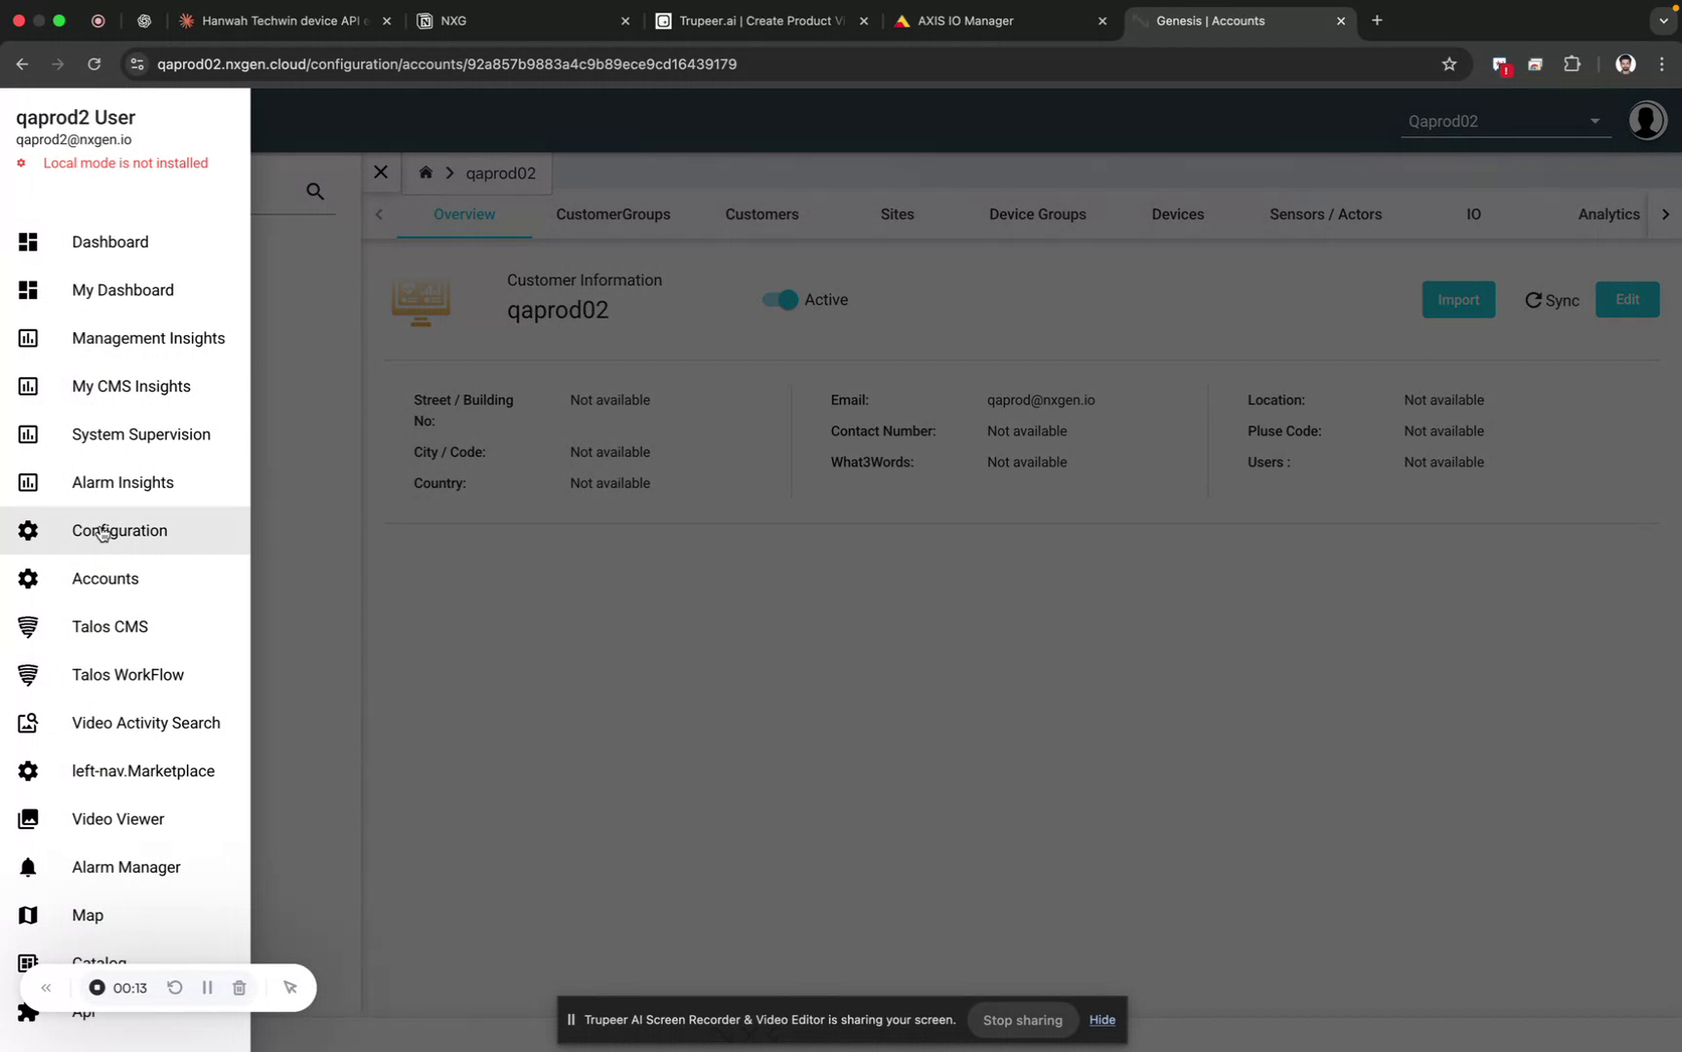This screenshot has width=1682, height=1052.
Task: Click the Talos CMS shield icon
Action: click(28, 626)
